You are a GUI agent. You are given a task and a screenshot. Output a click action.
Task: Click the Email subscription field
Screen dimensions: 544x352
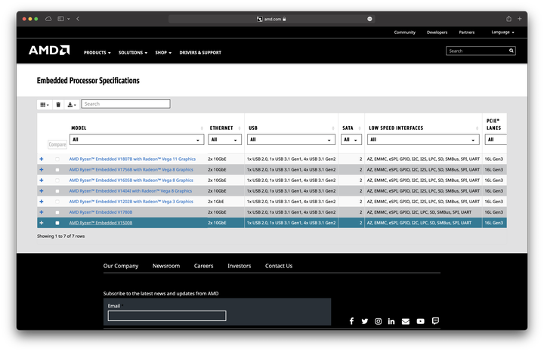pyautogui.click(x=167, y=316)
